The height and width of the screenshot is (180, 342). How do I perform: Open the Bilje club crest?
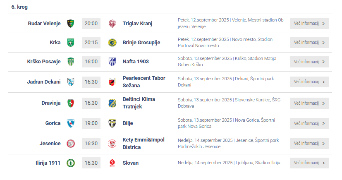pos(112,123)
